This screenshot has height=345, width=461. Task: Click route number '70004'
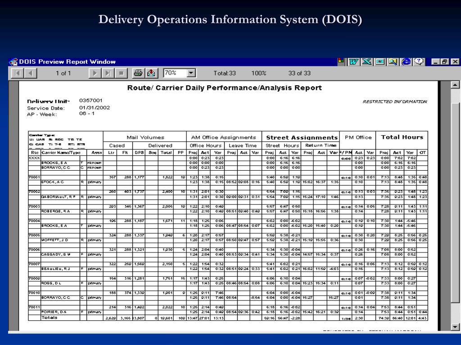click(x=34, y=221)
